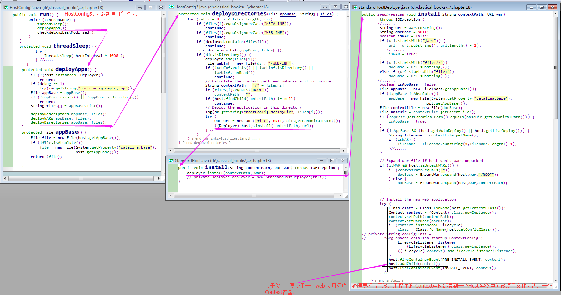Click the checkWebXmlLastModified(); line in HostConfig2
The height and width of the screenshot is (295, 561).
[x=67, y=32]
